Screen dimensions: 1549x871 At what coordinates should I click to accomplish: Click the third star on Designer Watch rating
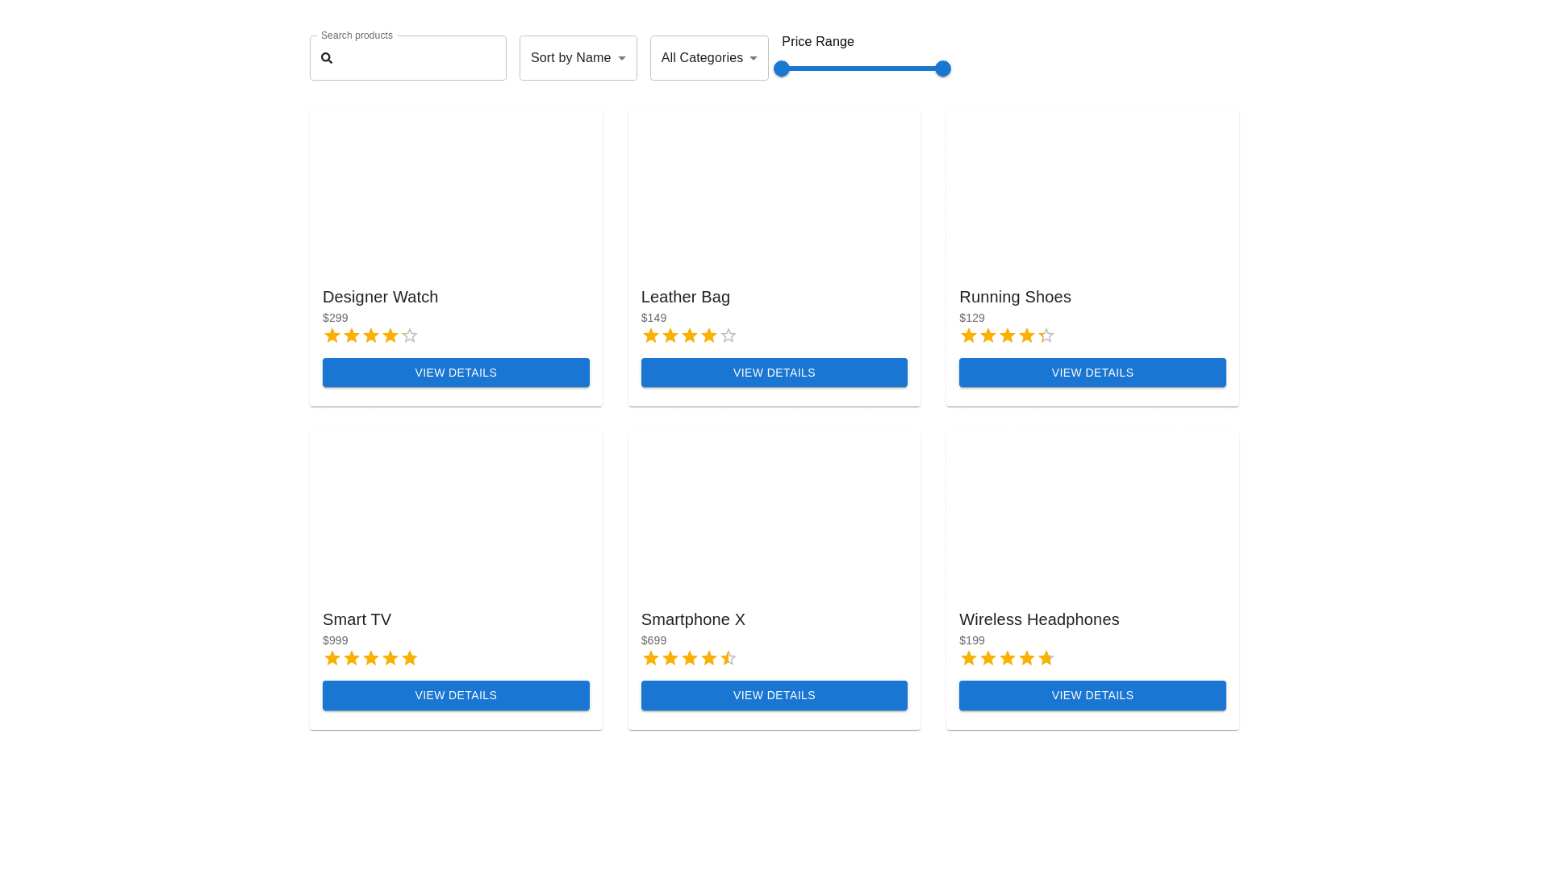click(370, 335)
